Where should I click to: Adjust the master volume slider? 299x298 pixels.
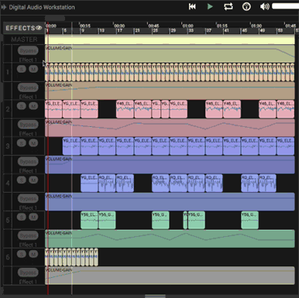285,6
